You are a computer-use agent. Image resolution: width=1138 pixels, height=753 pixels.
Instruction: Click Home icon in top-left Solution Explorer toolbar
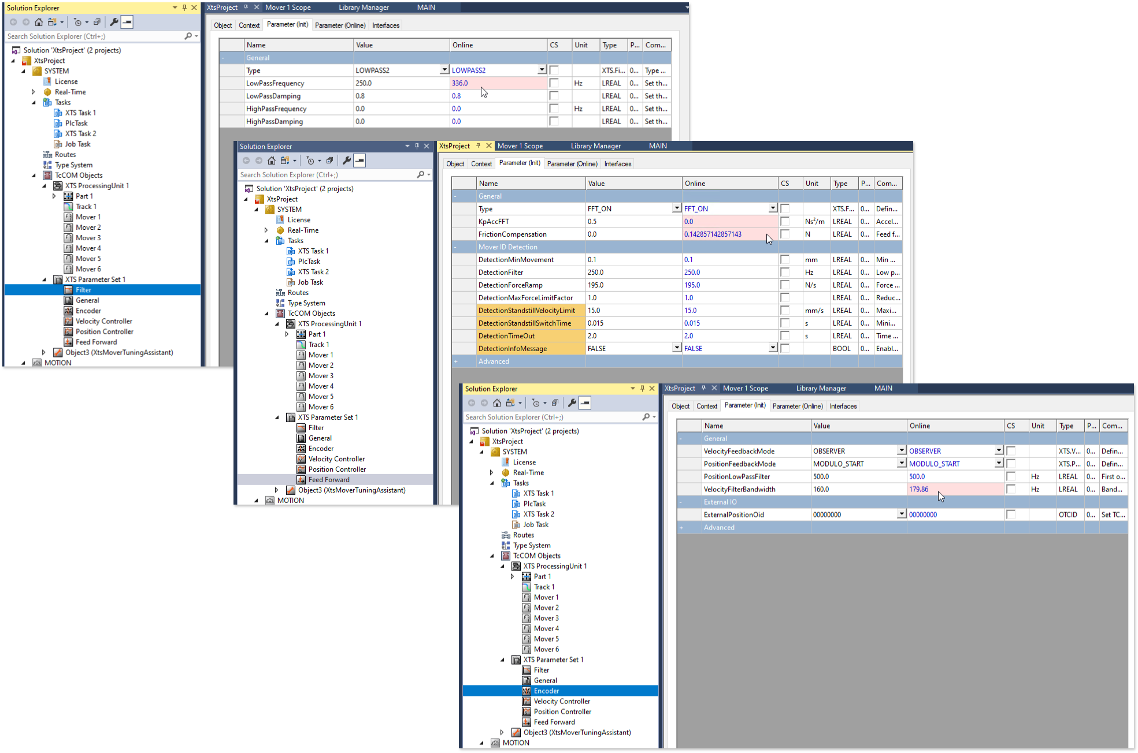point(39,22)
